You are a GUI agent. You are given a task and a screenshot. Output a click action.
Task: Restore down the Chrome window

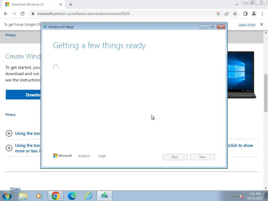pyautogui.click(x=253, y=2)
